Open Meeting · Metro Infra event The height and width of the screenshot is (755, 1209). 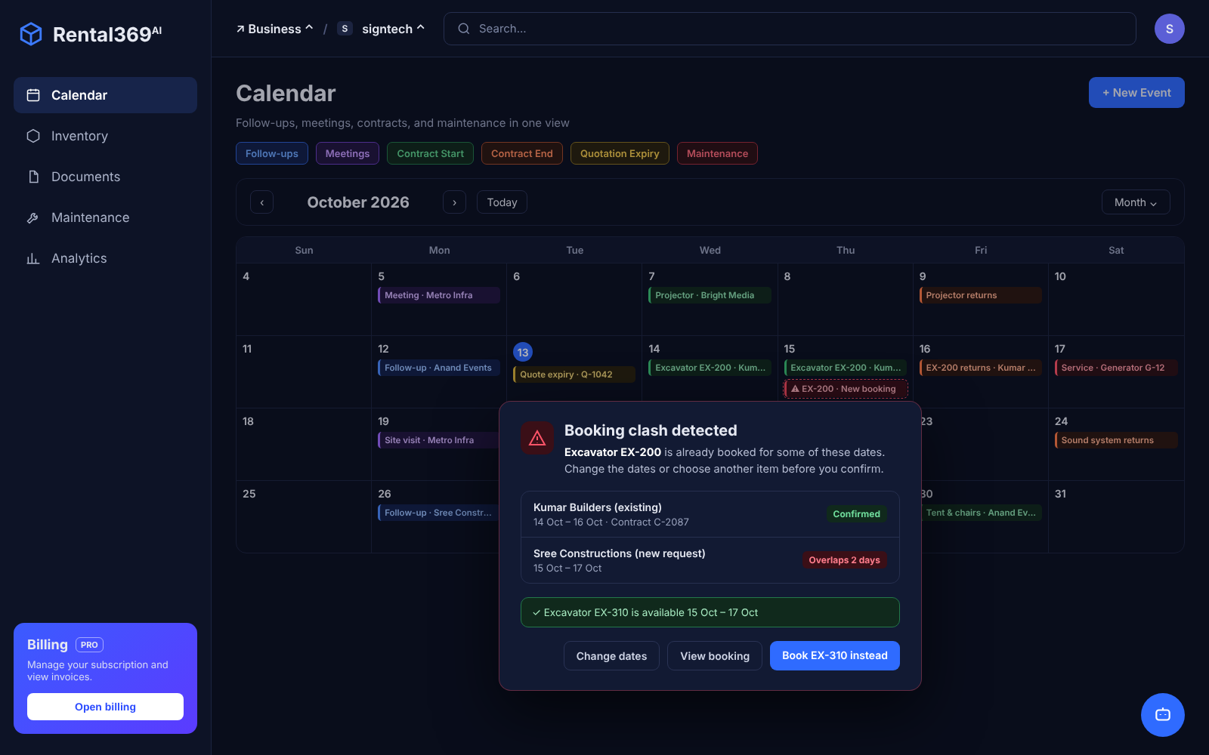click(x=439, y=295)
